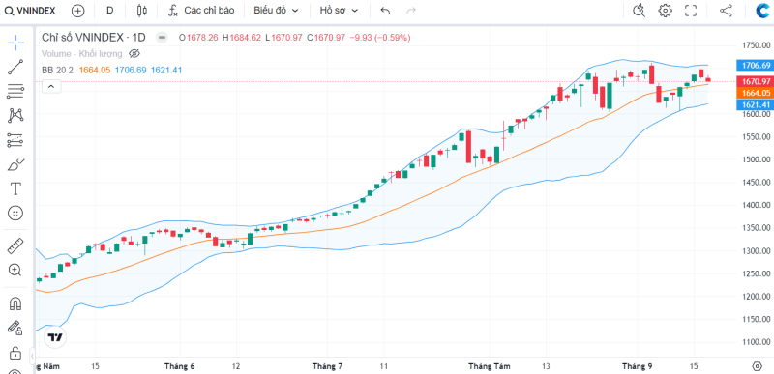
Task: Click the Tháng 9 time axis label
Action: [x=637, y=366]
